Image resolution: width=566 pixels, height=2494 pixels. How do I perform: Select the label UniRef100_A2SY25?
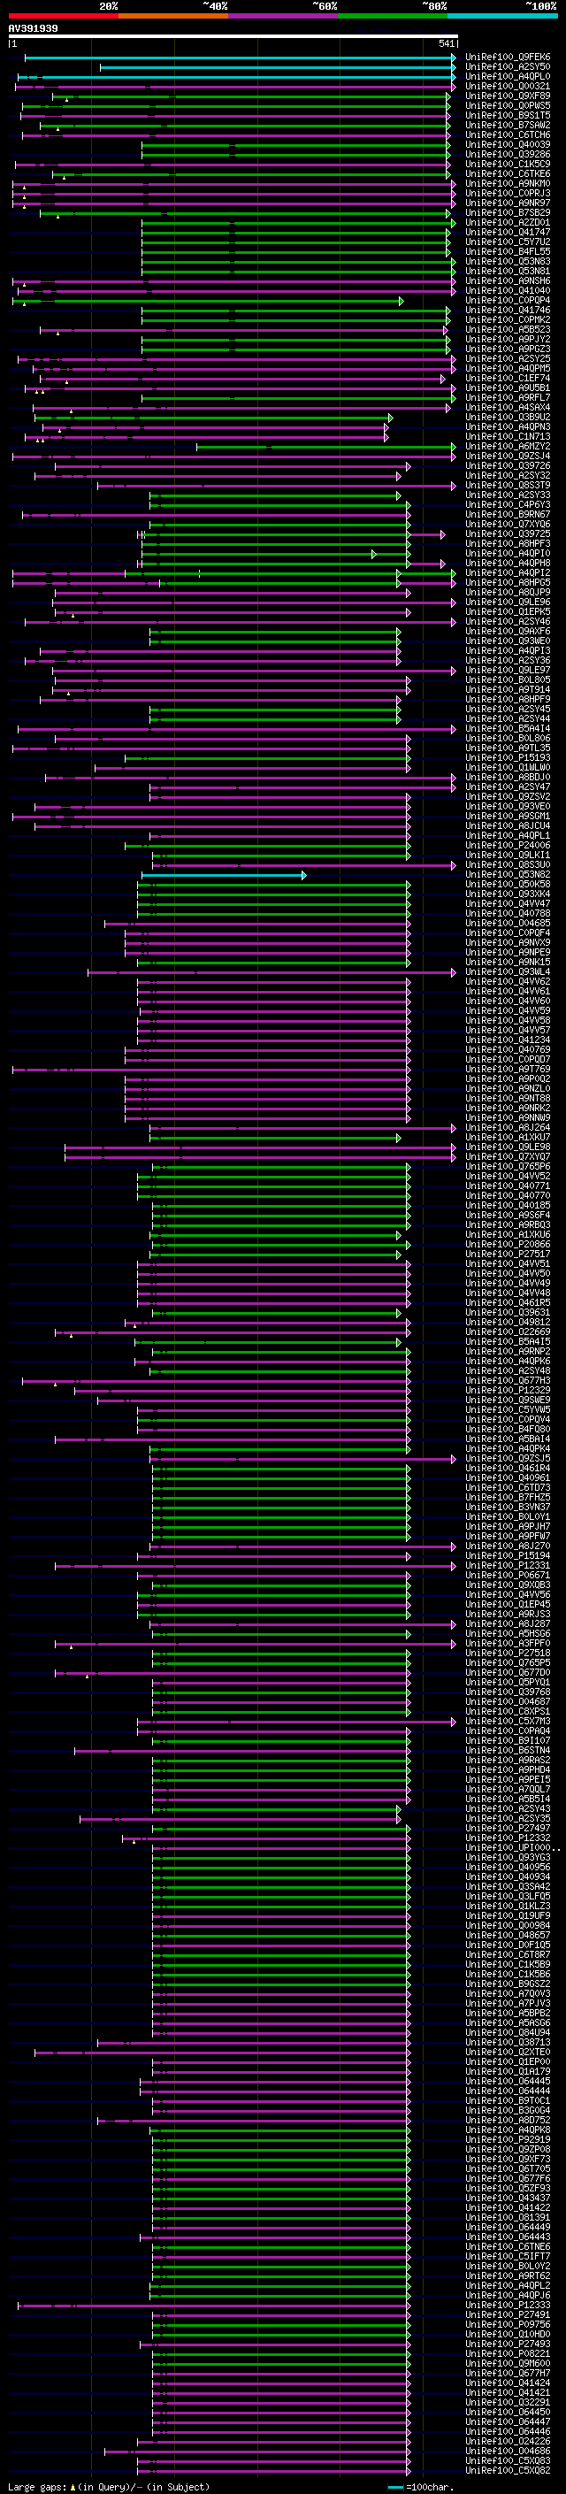[x=508, y=359]
